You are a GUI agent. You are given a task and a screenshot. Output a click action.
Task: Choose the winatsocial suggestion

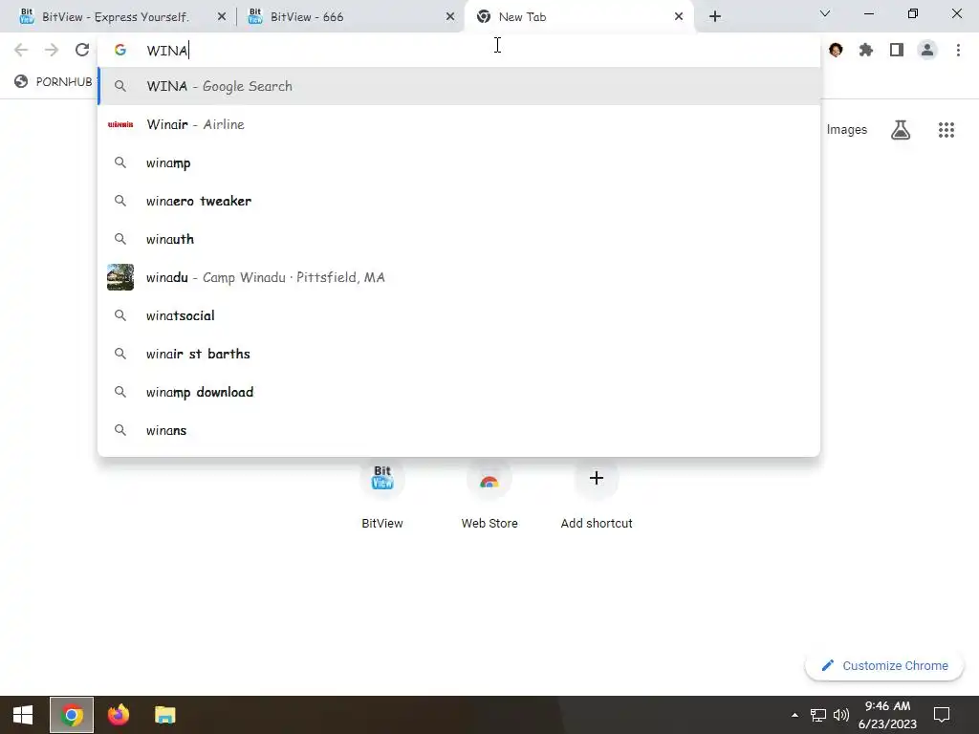(459, 315)
